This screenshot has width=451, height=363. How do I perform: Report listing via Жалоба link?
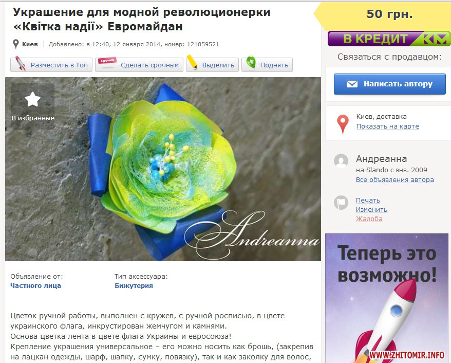[x=369, y=219]
